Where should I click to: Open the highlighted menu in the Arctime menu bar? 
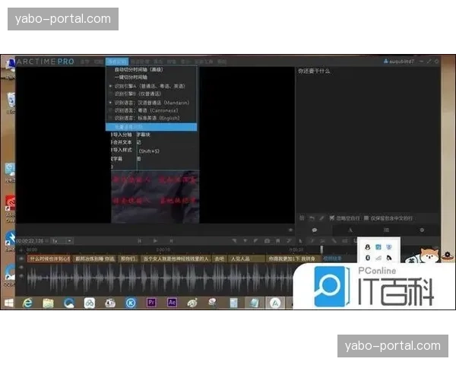117,62
